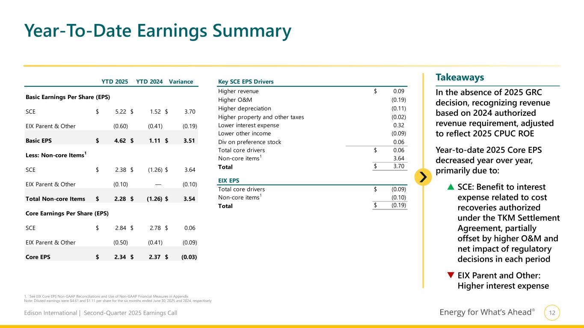Click the "Core Earnings Per Share (EPS)" heading
The image size is (584, 328).
point(67,213)
